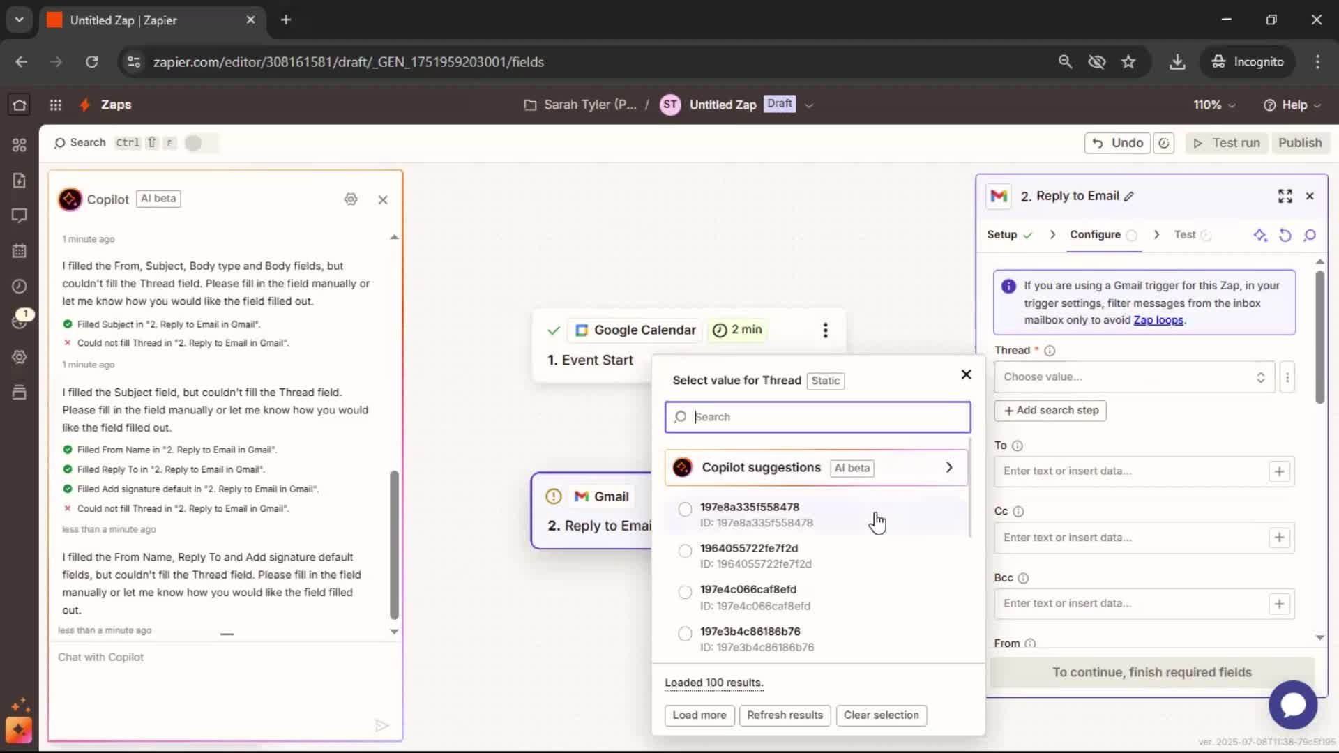Click the refresh fields icon in step panel

[1285, 235]
